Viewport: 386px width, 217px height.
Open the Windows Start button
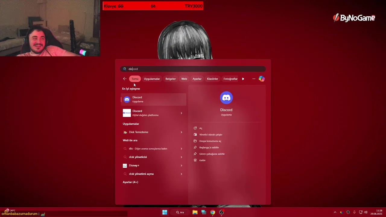[165, 212]
